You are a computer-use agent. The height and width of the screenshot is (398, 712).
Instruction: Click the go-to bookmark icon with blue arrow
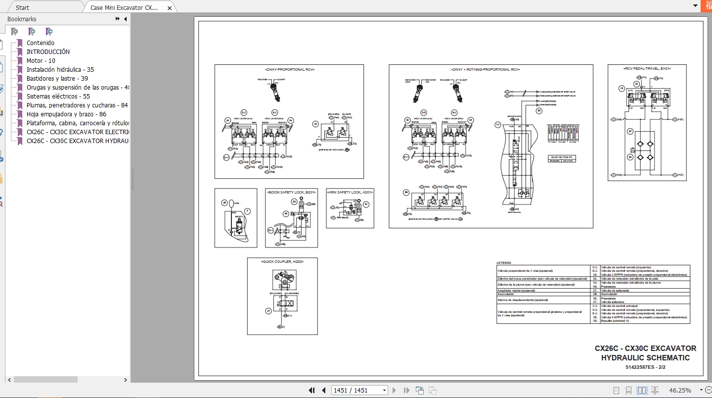click(x=48, y=32)
